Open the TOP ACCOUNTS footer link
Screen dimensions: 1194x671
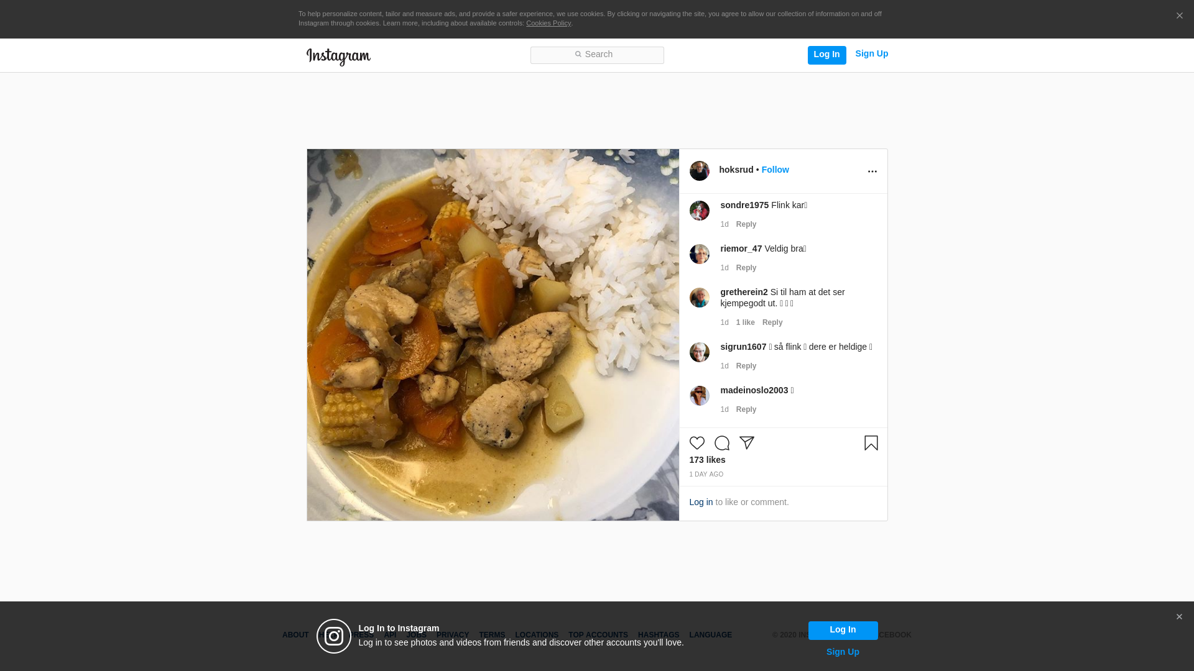pos(598,635)
